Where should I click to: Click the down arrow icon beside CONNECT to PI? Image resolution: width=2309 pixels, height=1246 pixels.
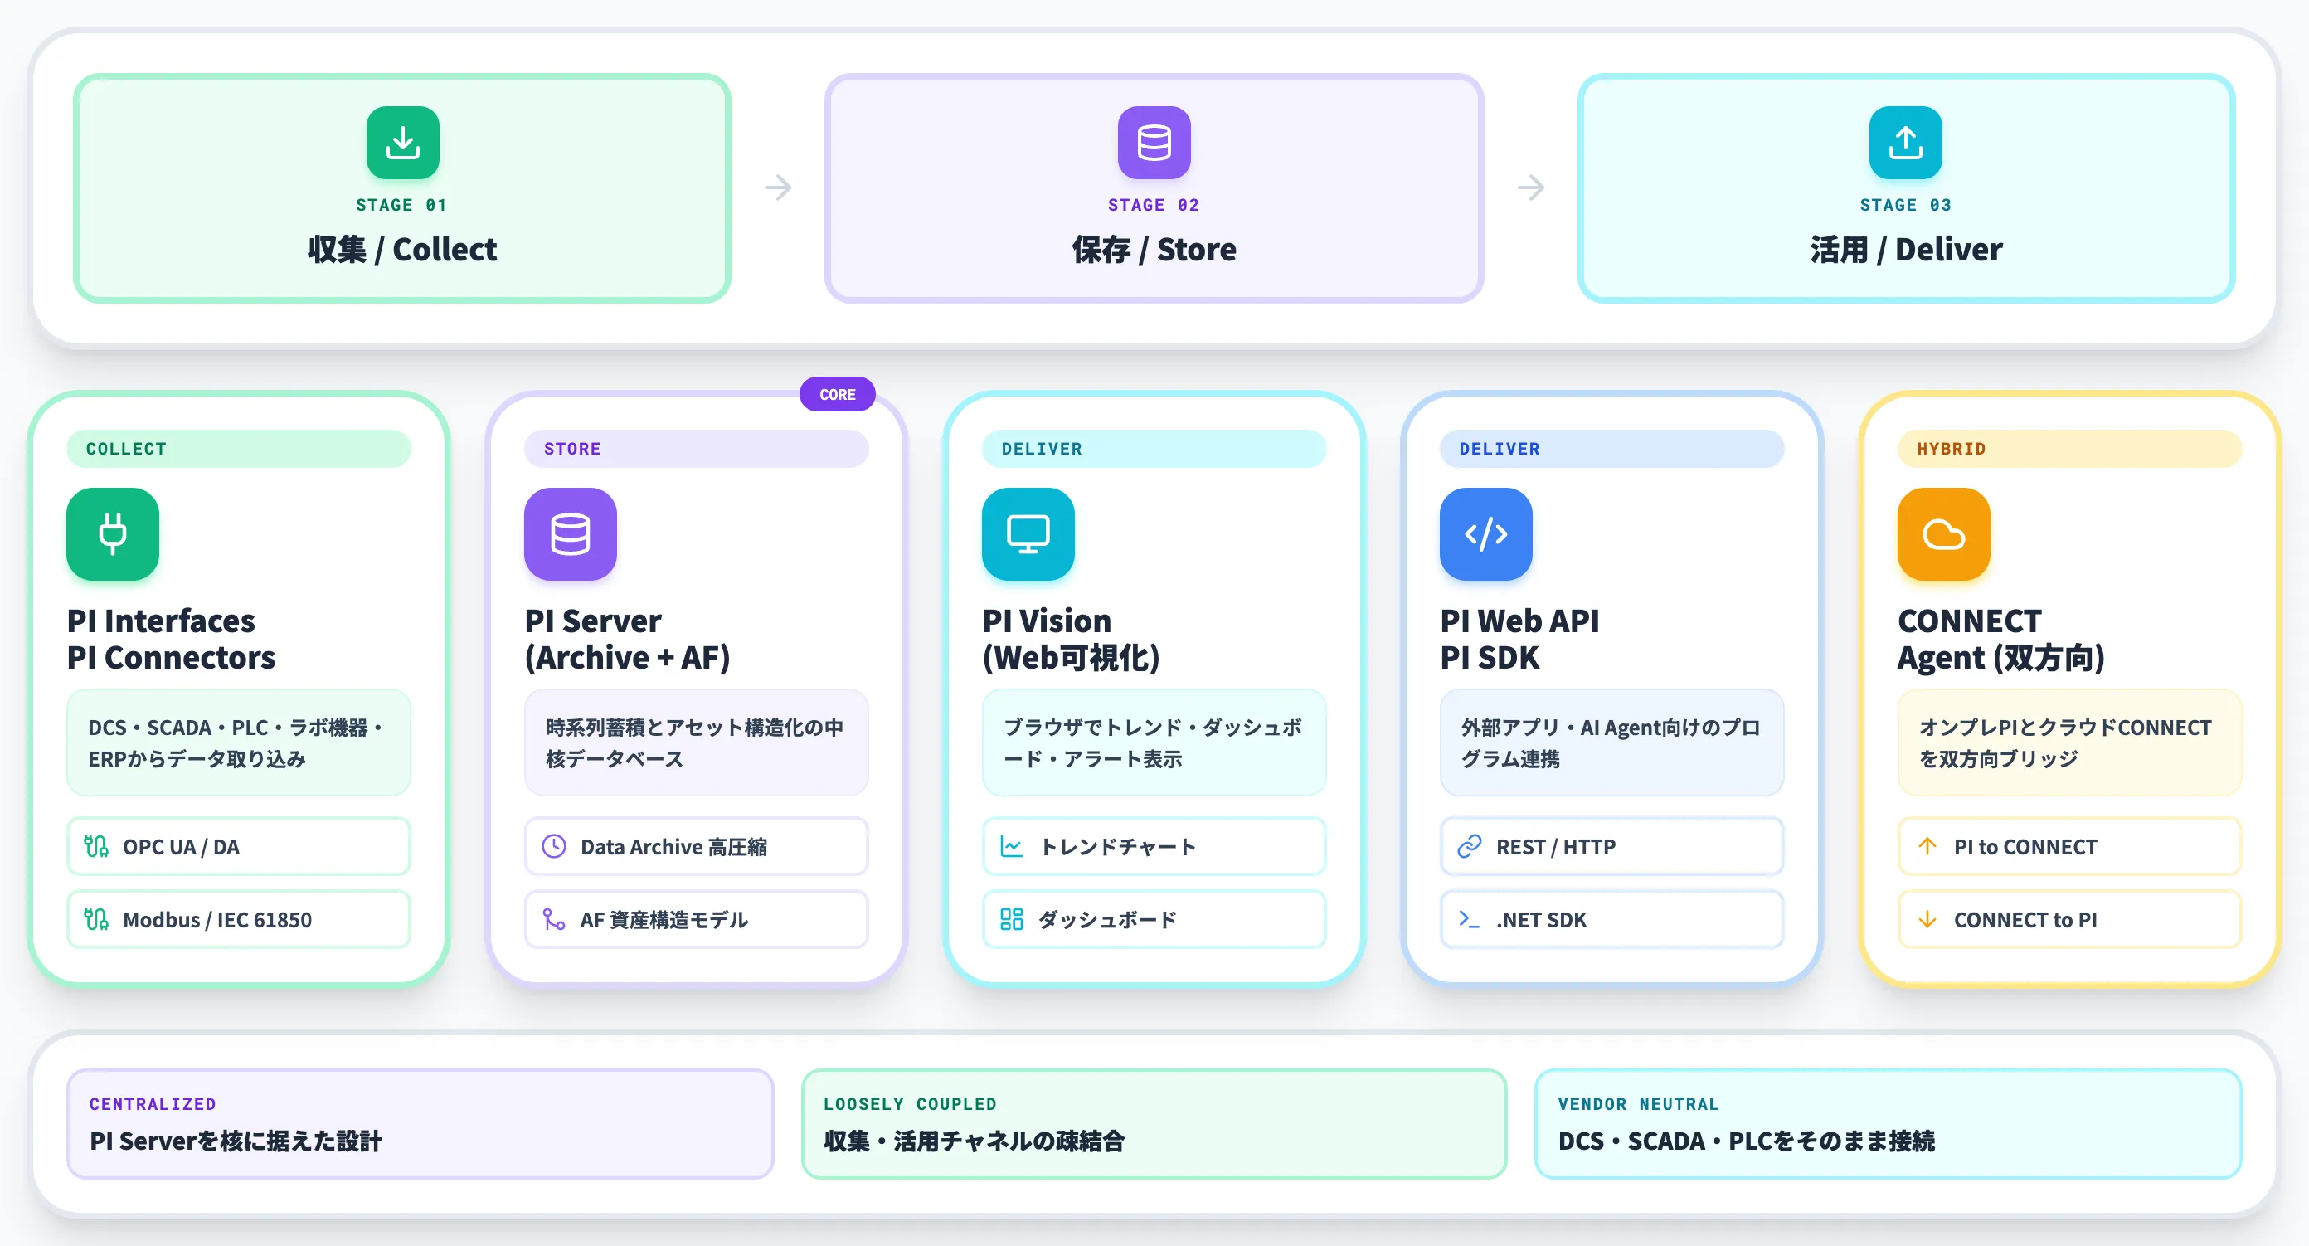pos(1927,919)
